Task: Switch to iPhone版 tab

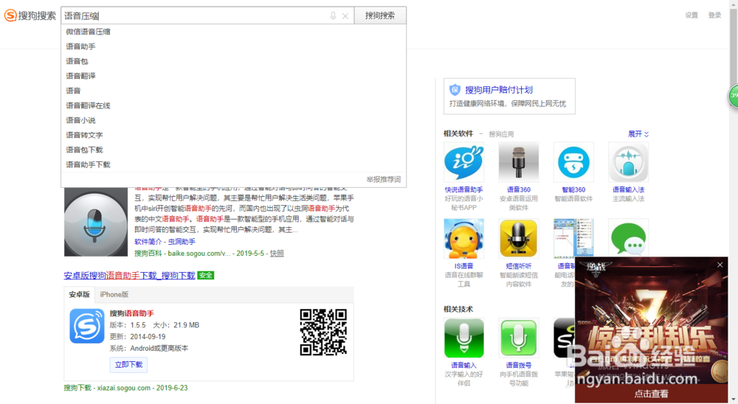Action: (x=114, y=294)
